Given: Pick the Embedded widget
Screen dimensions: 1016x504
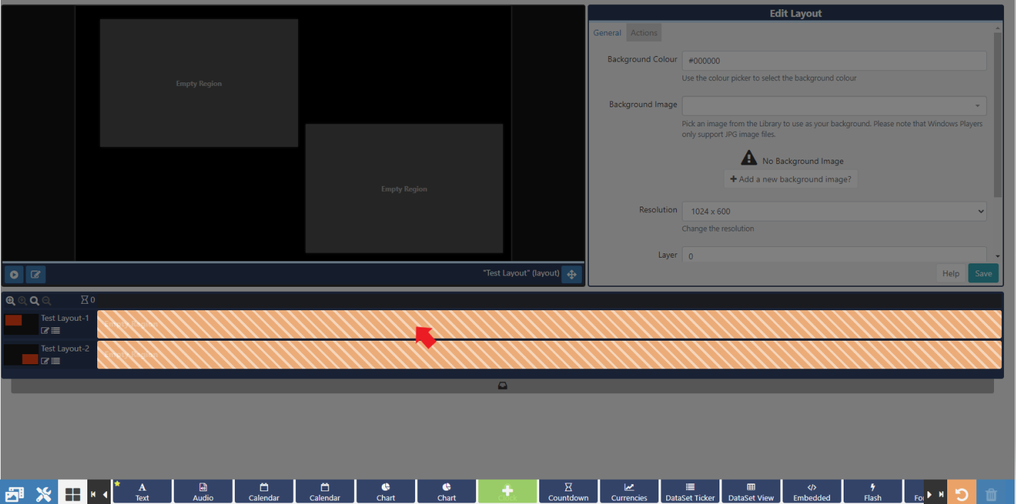Looking at the screenshot, I should click(812, 491).
